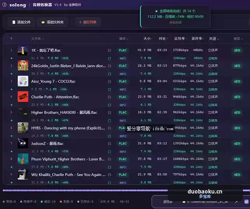Open output folder for Attention 8.1 MB MP3
This screenshot has height=209, width=250.
point(109,105)
